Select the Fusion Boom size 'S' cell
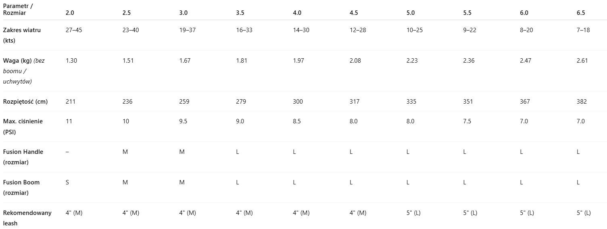607x229 pixels. [68, 182]
